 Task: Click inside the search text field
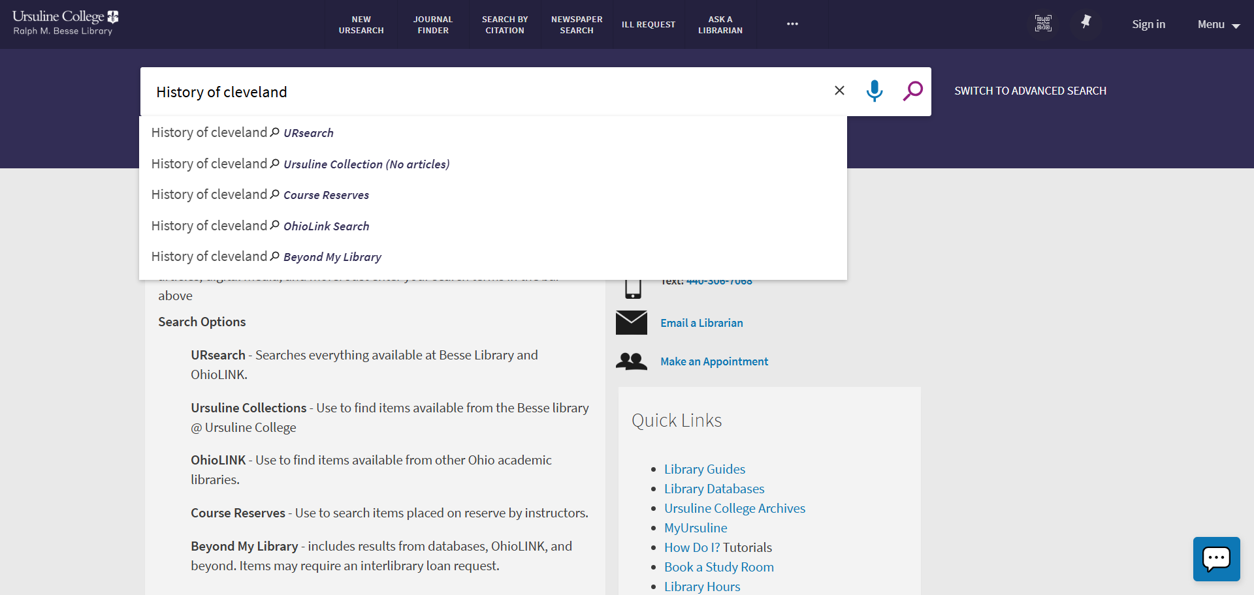[483, 92]
